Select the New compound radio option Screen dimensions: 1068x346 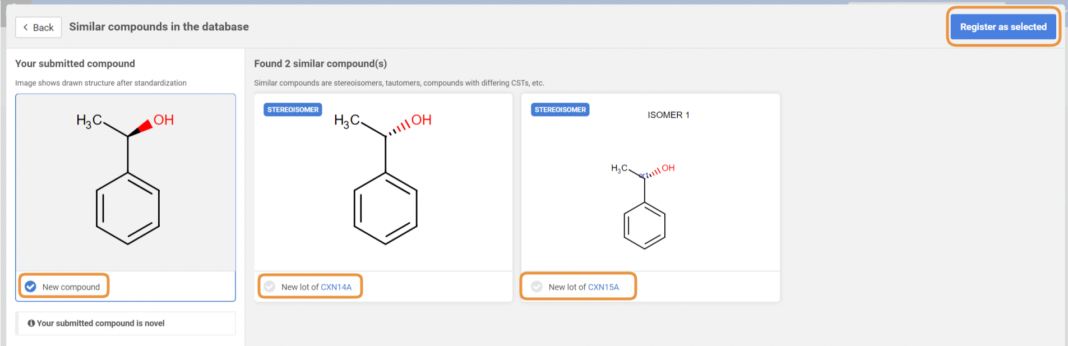point(31,287)
